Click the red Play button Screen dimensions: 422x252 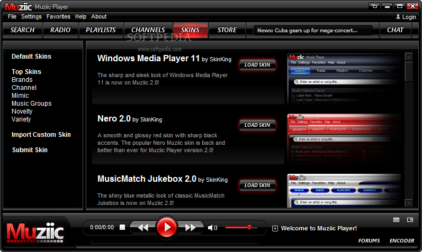point(167,227)
